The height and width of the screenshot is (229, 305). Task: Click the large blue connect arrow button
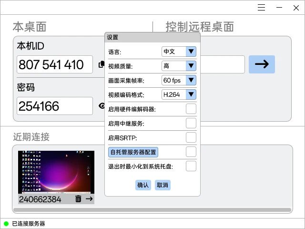pos(262,64)
